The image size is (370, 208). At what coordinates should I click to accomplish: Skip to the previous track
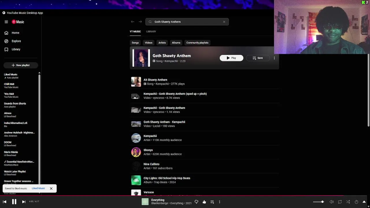click(x=5, y=202)
